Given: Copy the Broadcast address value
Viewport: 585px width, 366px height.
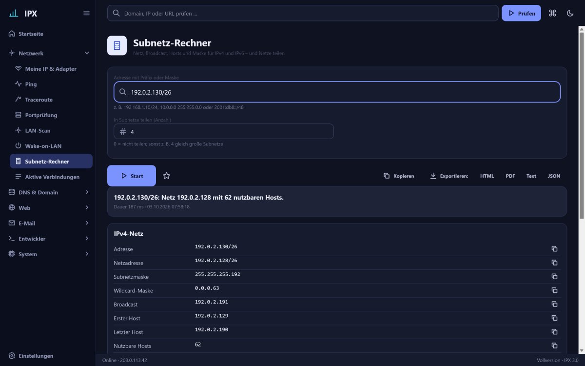Looking at the screenshot, I should pos(554,304).
